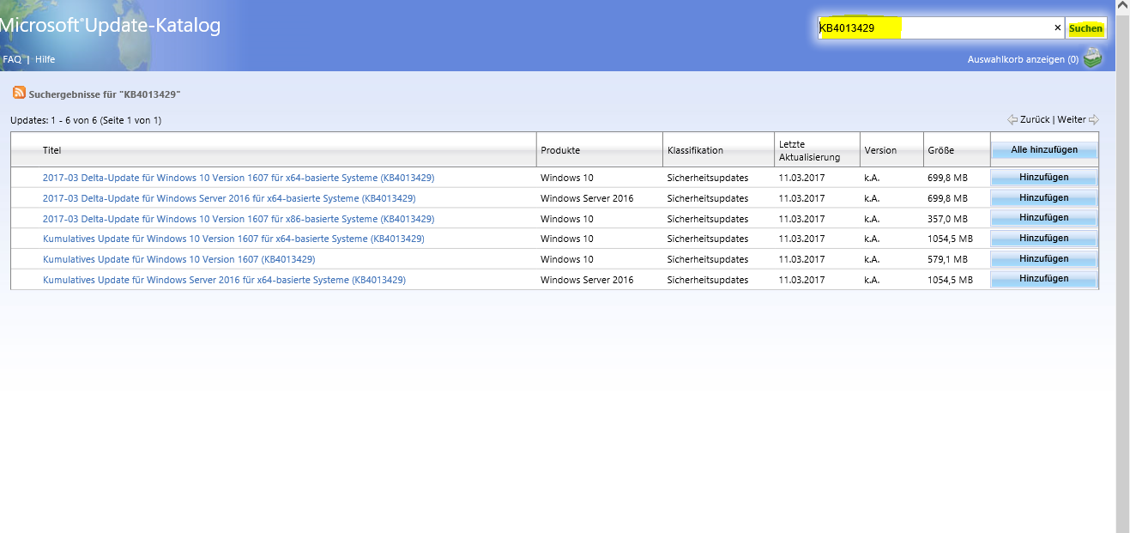Select Windows Server 2016 in second row
The width and height of the screenshot is (1130, 533).
[587, 198]
